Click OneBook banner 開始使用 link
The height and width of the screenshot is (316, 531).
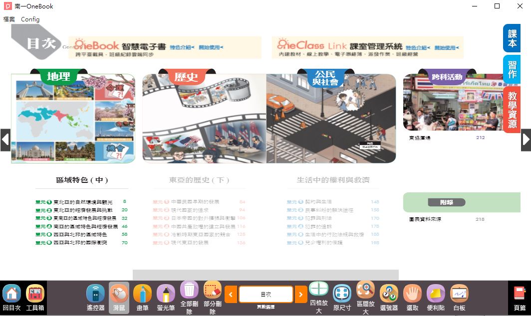(x=211, y=47)
